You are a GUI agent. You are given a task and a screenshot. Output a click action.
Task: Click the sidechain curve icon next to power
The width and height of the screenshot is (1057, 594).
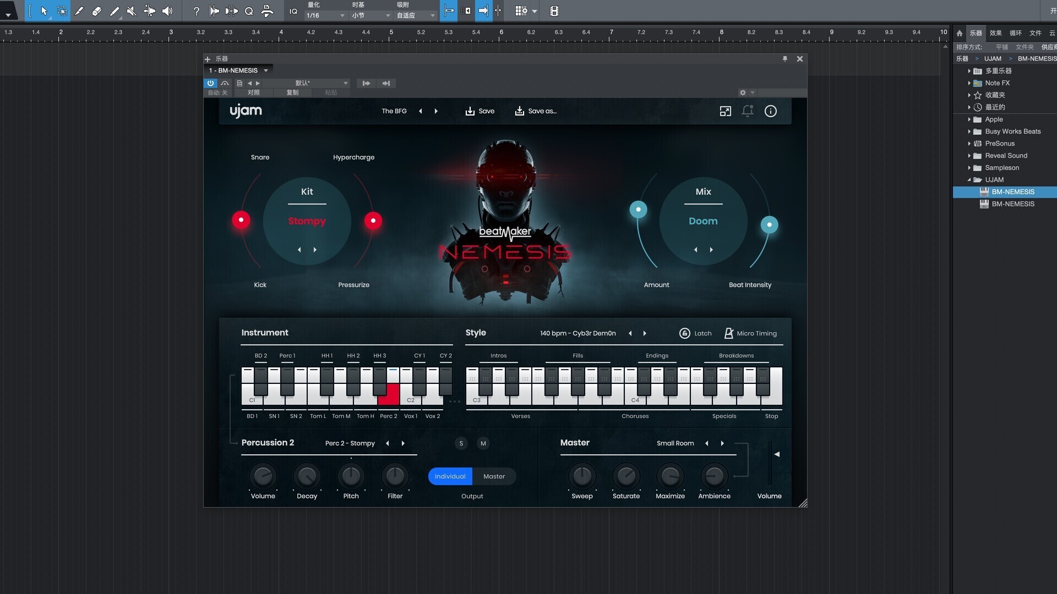point(225,84)
